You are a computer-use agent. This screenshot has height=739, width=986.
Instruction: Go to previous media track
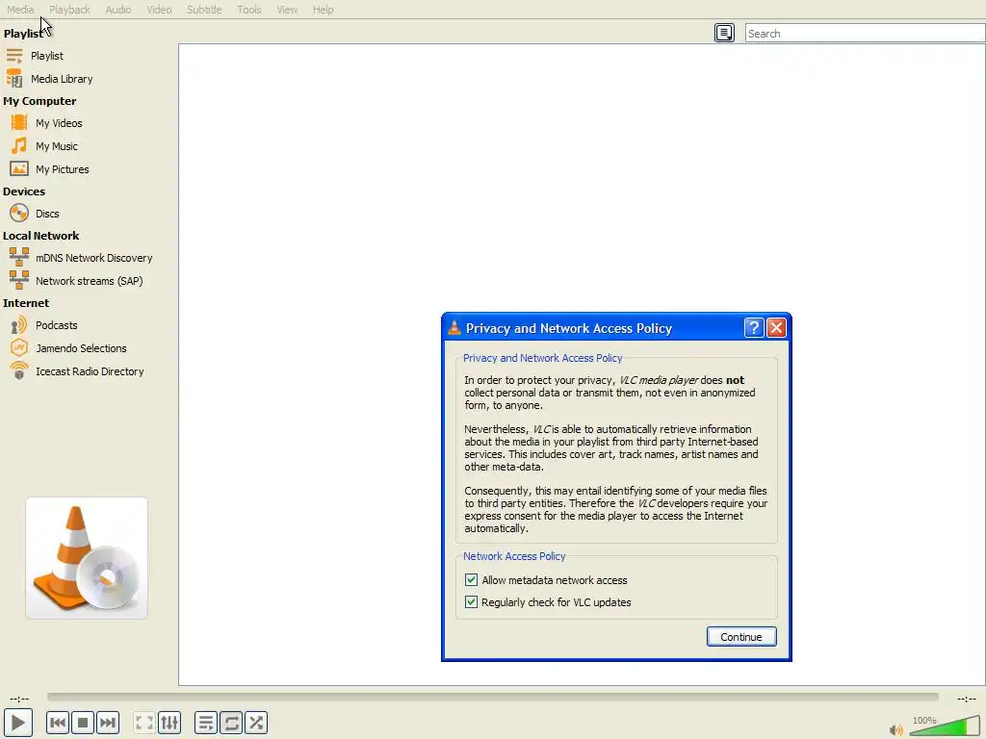coord(58,723)
